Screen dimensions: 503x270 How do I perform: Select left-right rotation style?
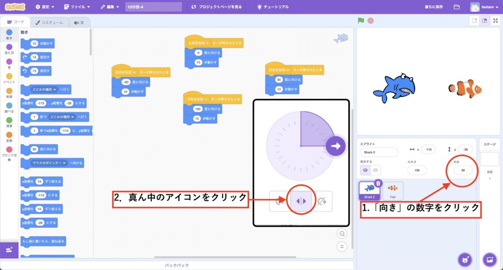coord(301,201)
